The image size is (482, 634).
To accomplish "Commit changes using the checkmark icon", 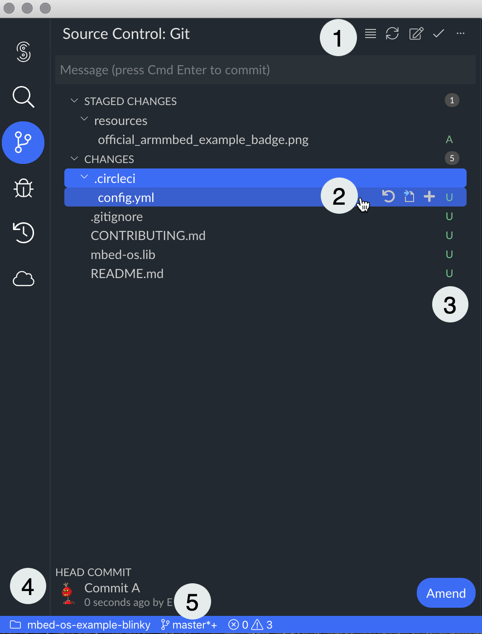I will [438, 34].
